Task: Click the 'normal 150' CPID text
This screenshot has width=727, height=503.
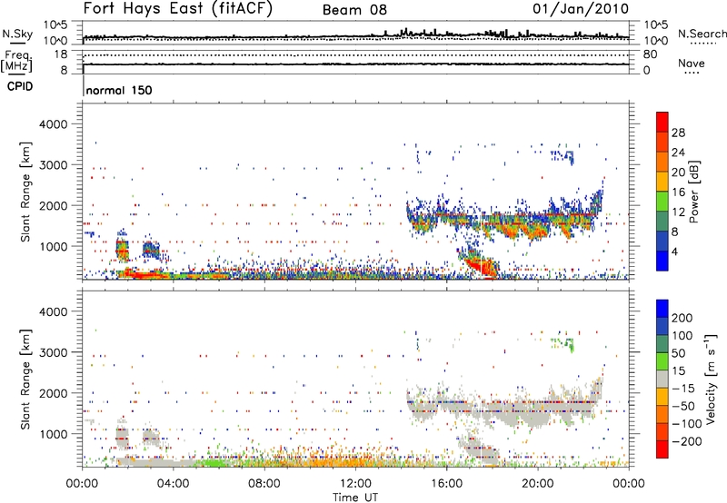Action: pyautogui.click(x=119, y=90)
